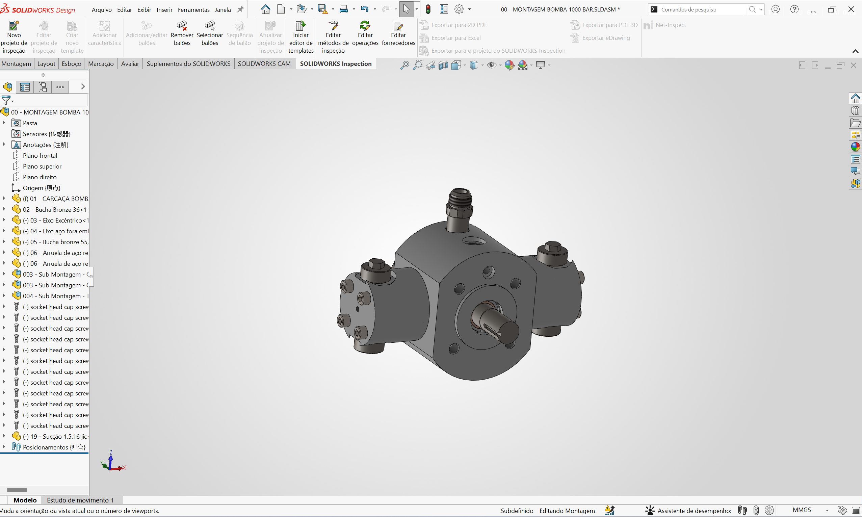The image size is (862, 517).
Task: Click the Previous View icon
Action: (x=430, y=65)
